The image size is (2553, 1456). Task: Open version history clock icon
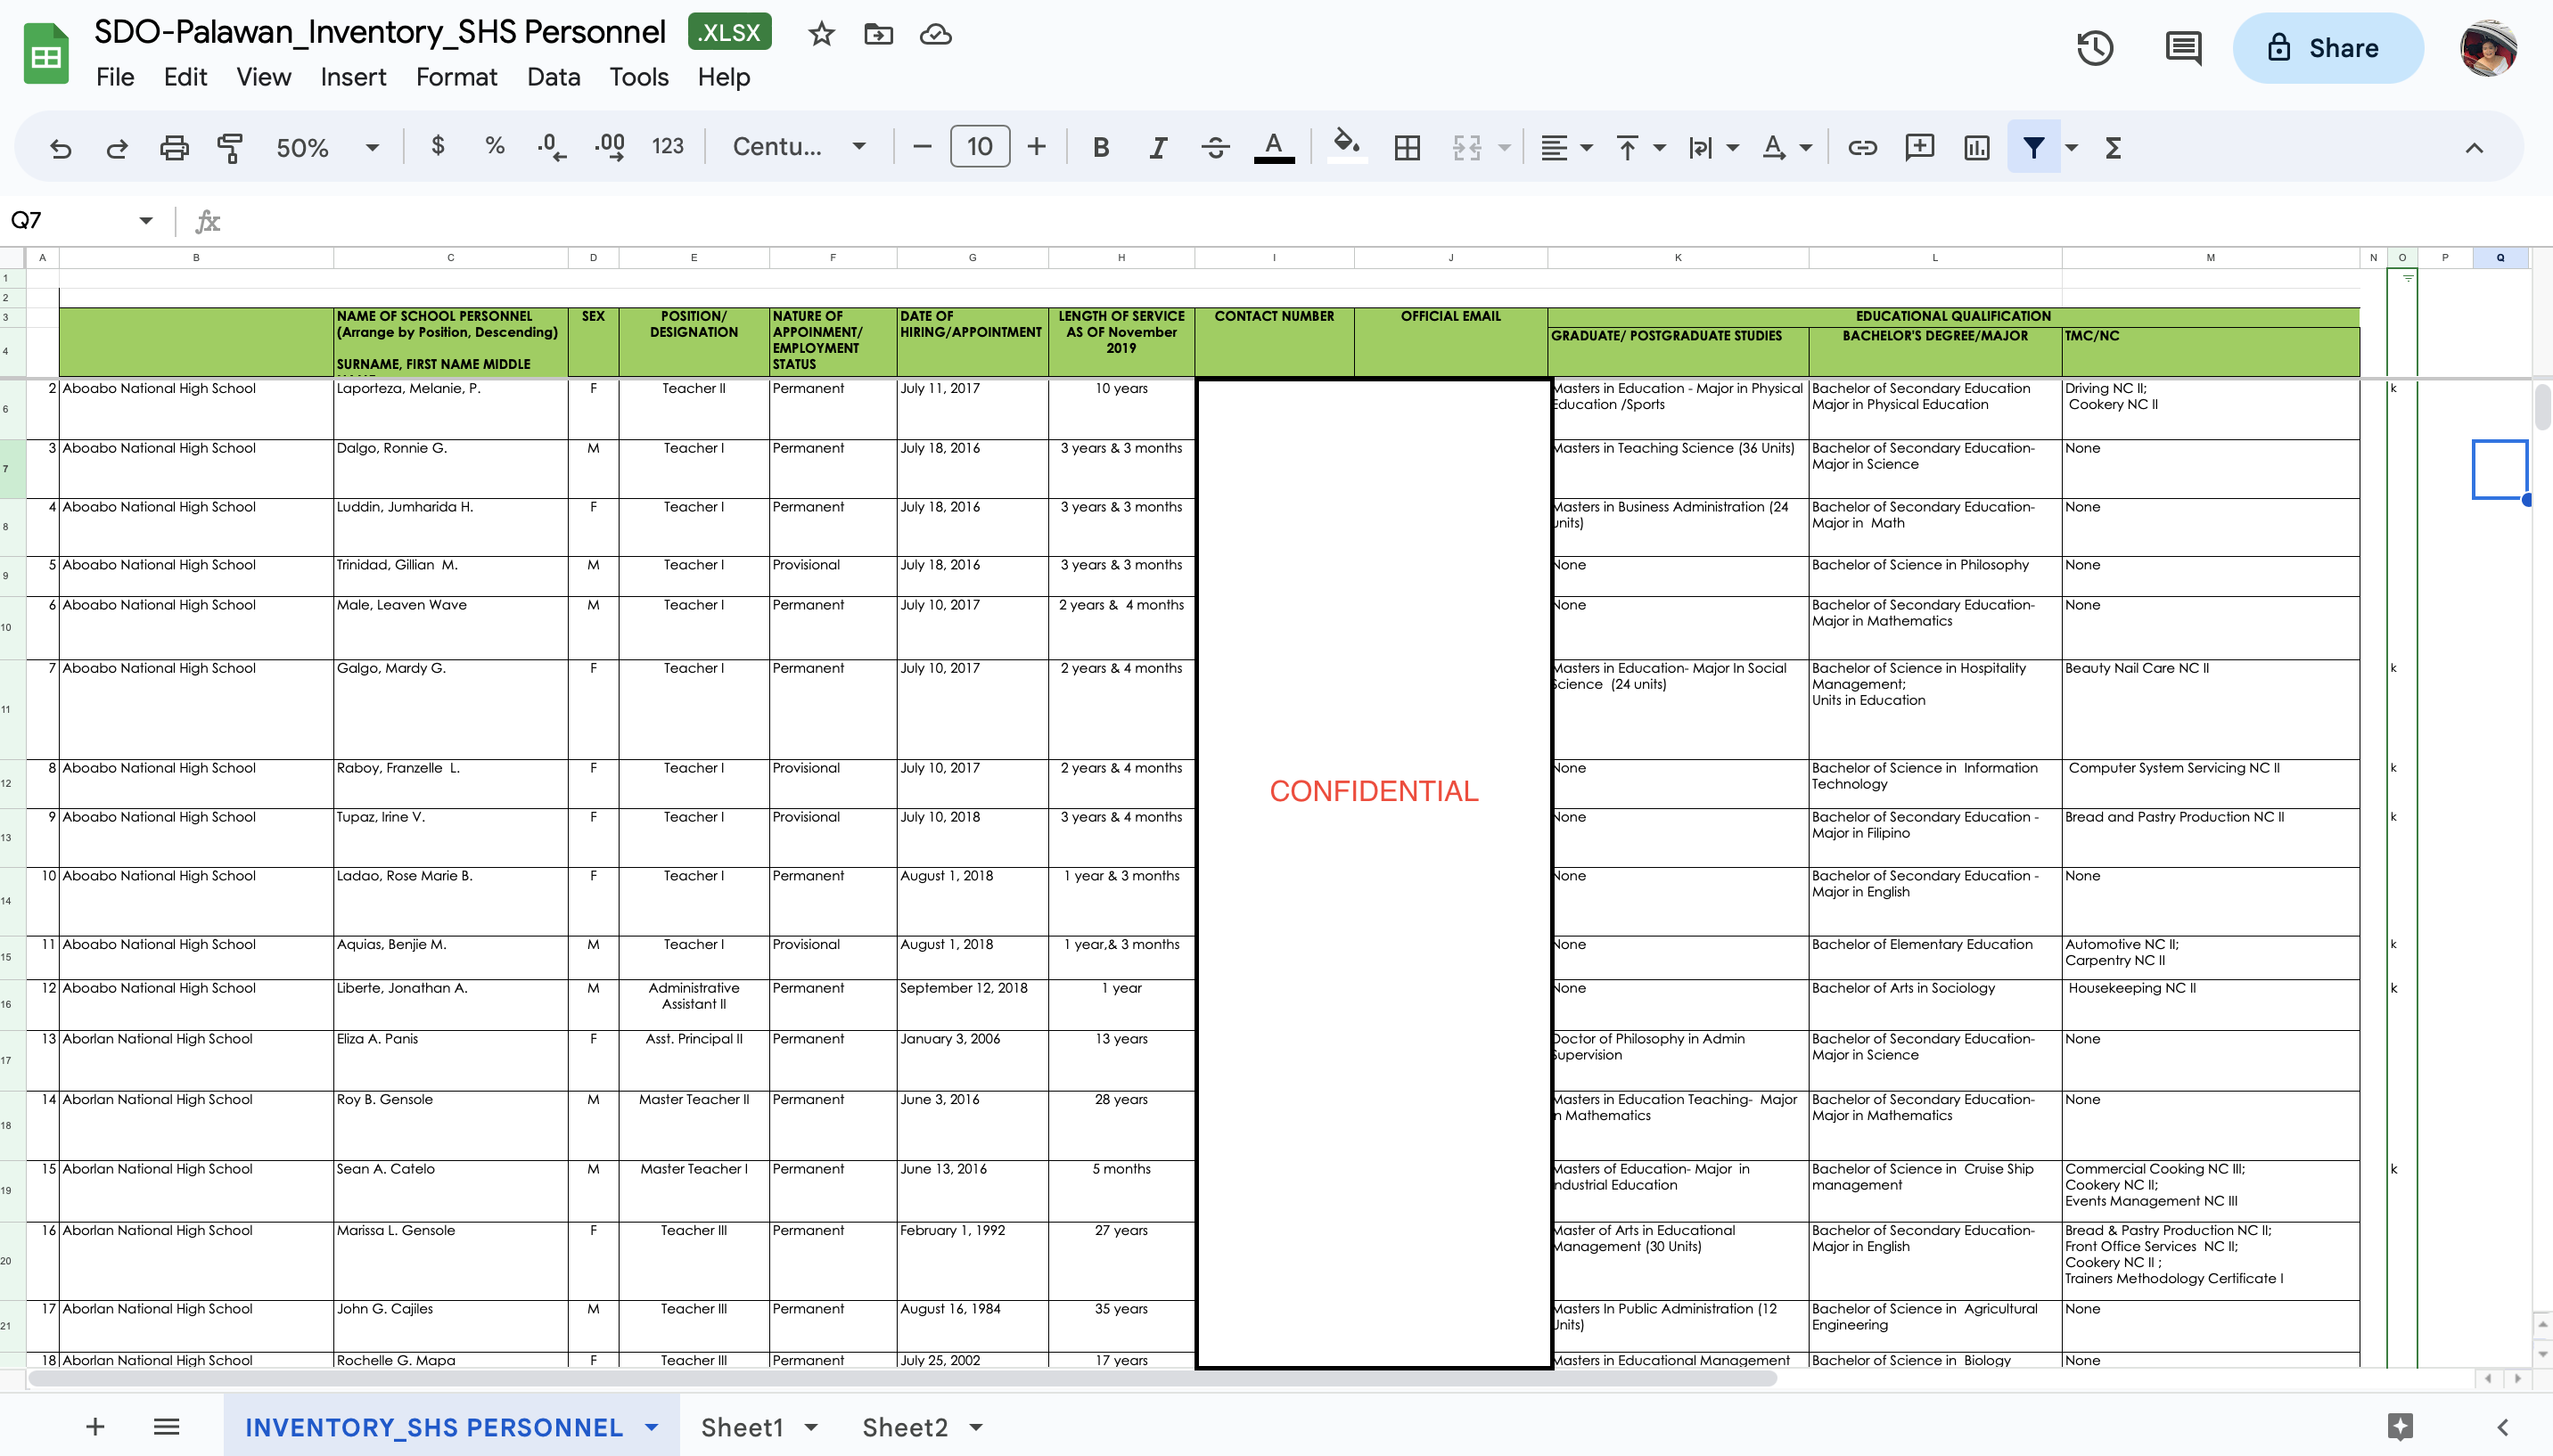tap(2095, 48)
